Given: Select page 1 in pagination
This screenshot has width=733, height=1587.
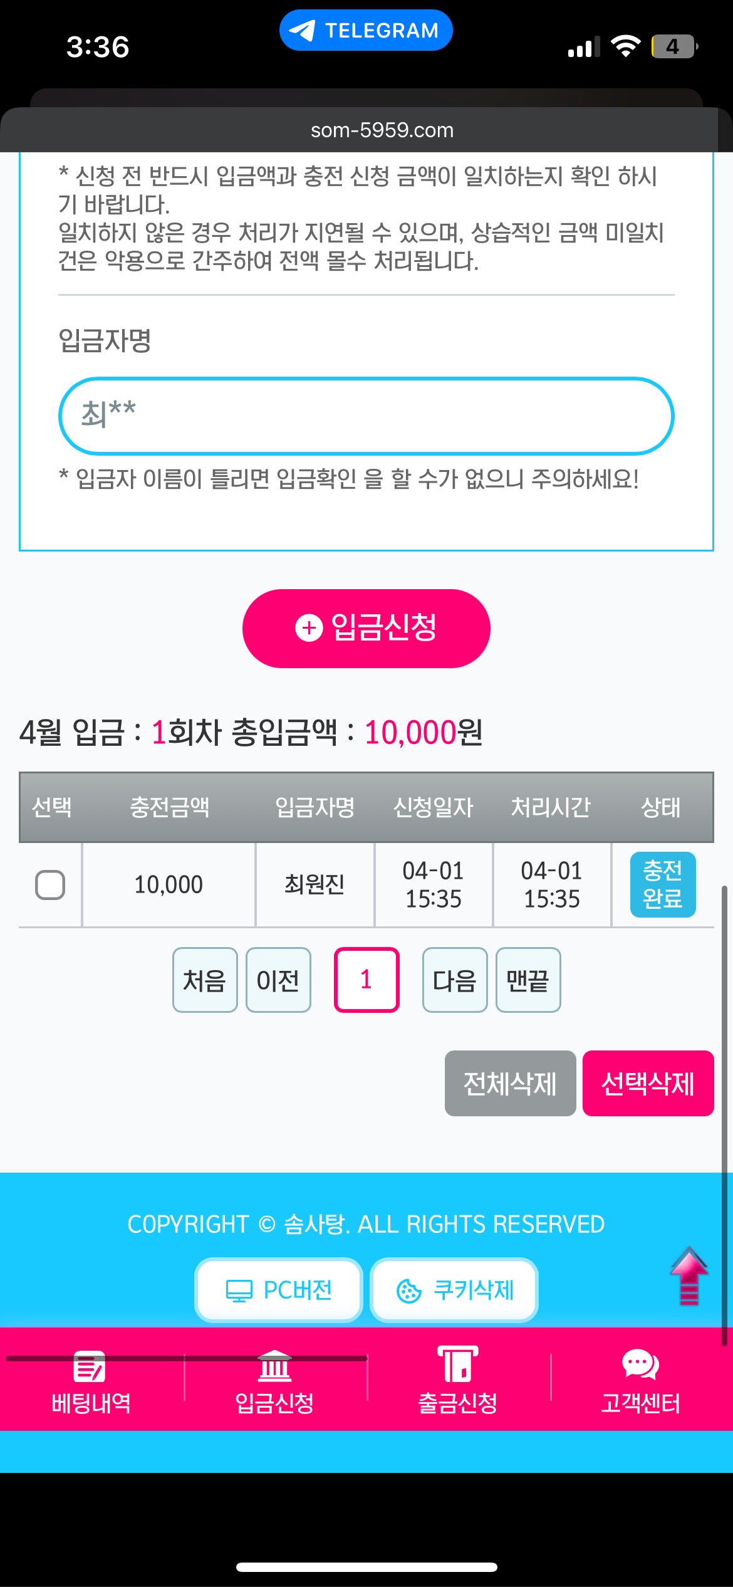Looking at the screenshot, I should 366,980.
